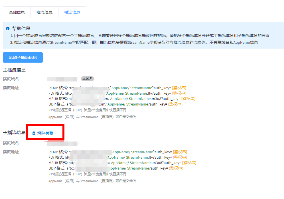
Task: Click {鉴权串} in sub-stream RTMP address
Action: (180, 152)
